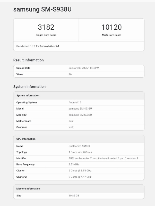This screenshot has width=155, height=206.
Task: Click the Operating System row label
Action: click(27, 102)
